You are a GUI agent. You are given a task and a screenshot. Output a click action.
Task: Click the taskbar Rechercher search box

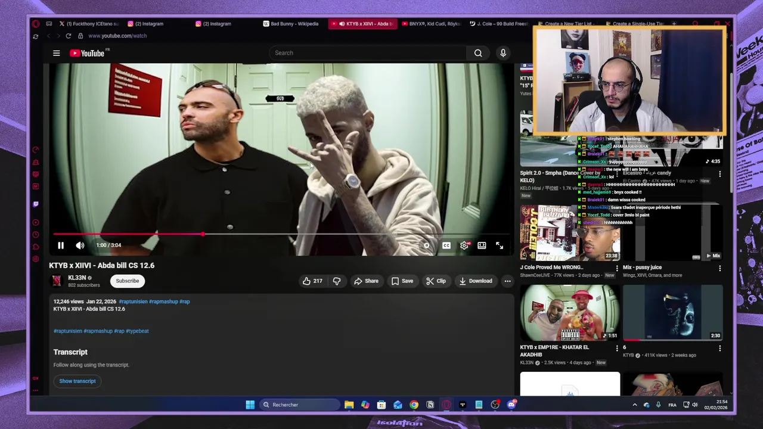[x=300, y=405]
